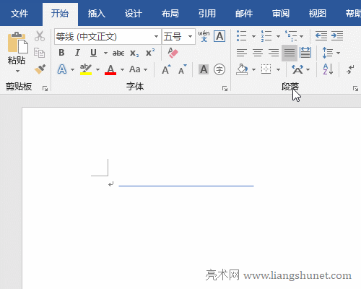Select the Format Painter brush icon
This screenshot has width=361, height=289.
coord(40,69)
